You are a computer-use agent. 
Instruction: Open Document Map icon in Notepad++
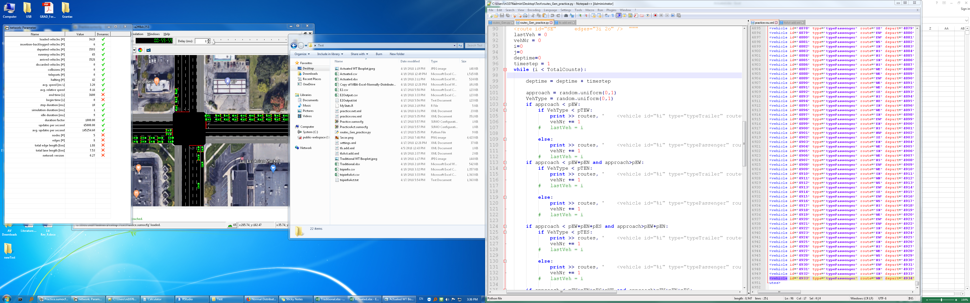[630, 15]
